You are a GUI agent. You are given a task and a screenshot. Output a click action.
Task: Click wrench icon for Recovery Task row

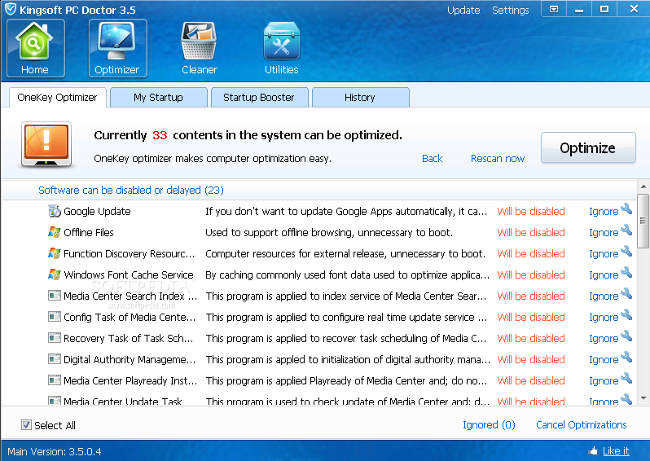pos(626,336)
